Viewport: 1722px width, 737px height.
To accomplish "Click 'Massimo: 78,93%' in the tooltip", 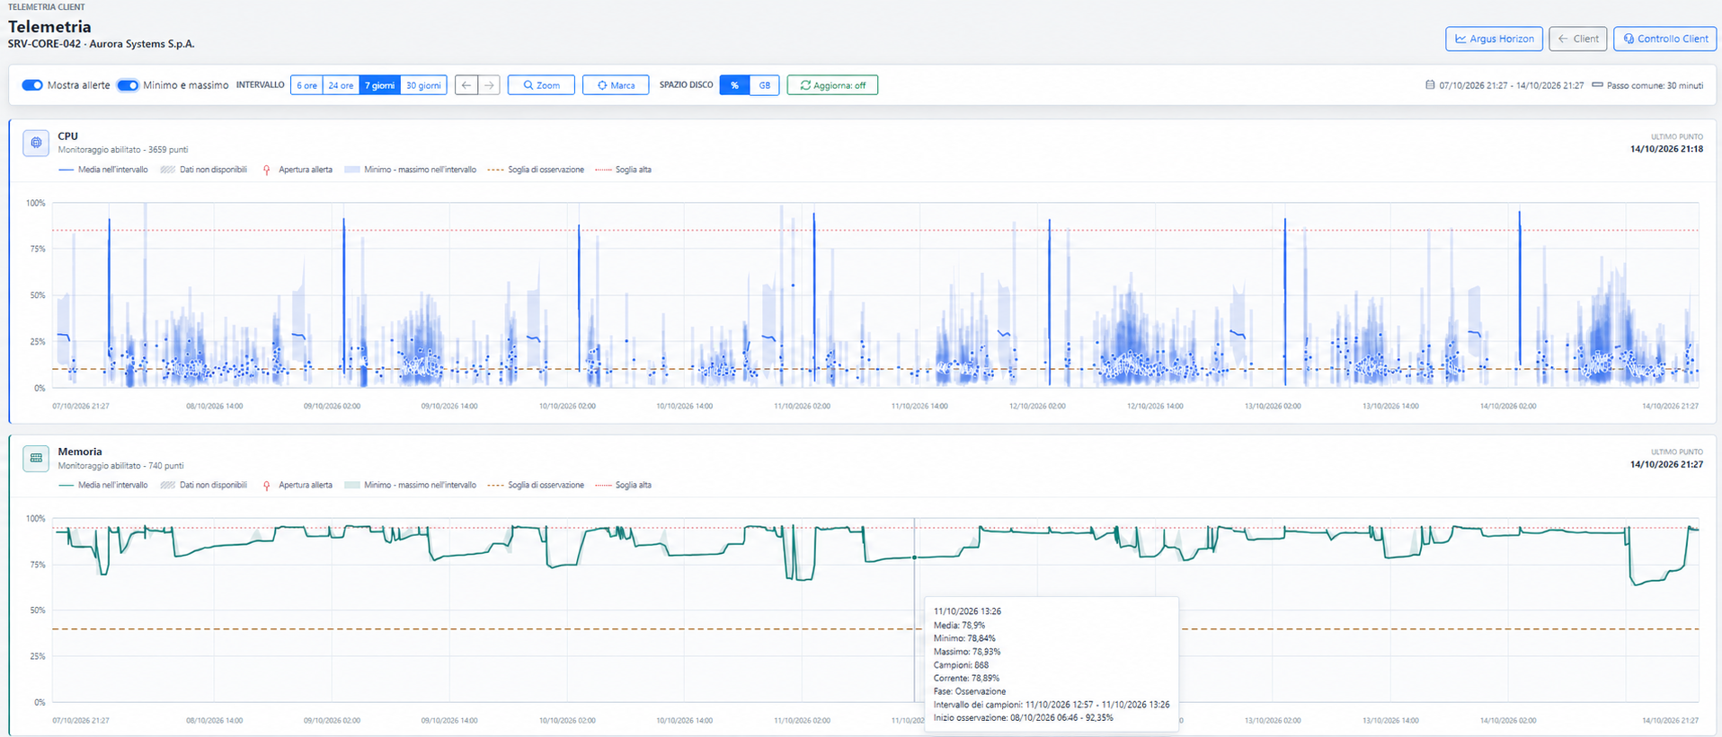I will [x=967, y=652].
